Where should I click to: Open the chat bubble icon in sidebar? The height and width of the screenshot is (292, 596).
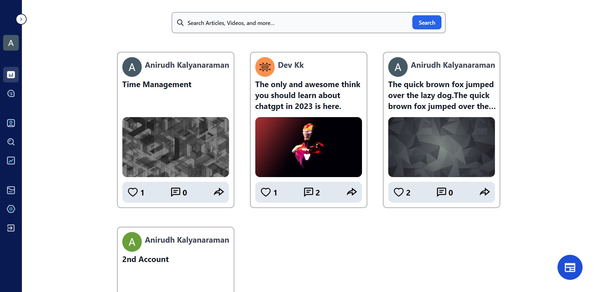[11, 93]
